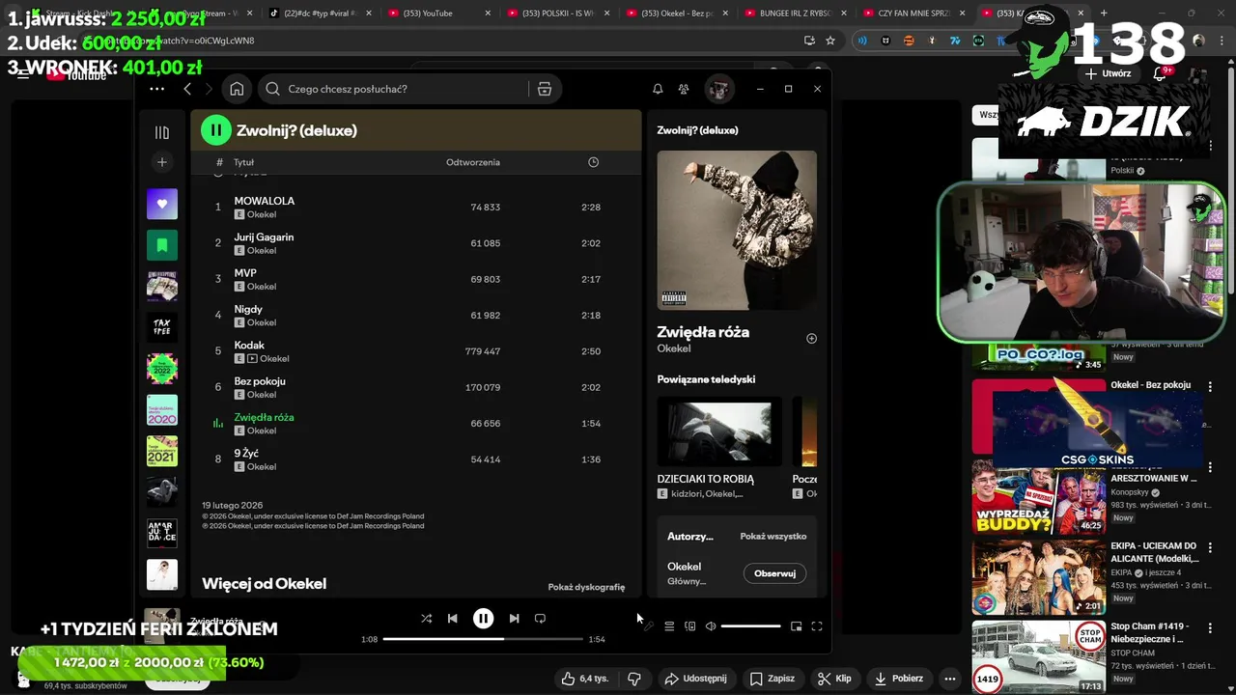Click the YouTube Klip button
The height and width of the screenshot is (695, 1236).
834,679
